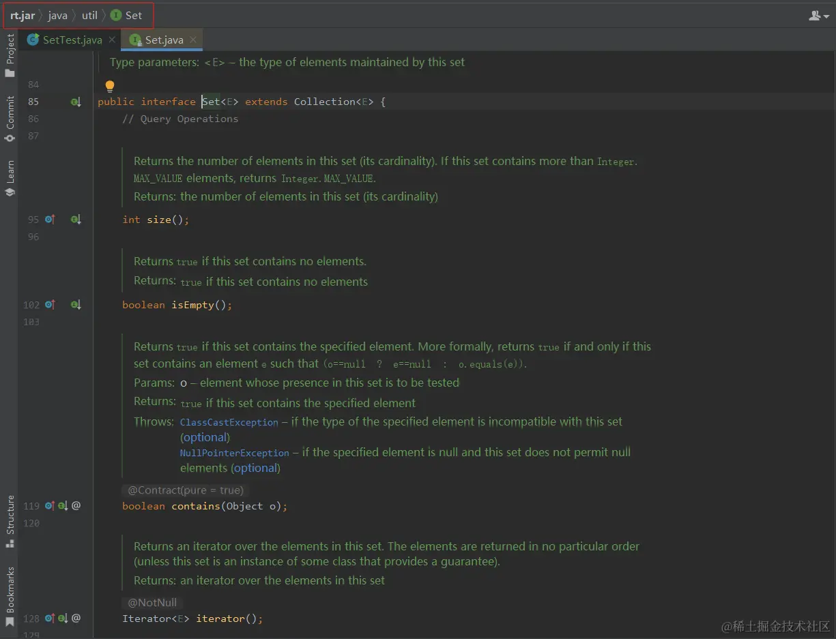Click the implemented-in gutter icon on line 119
The width and height of the screenshot is (836, 639).
(63, 506)
